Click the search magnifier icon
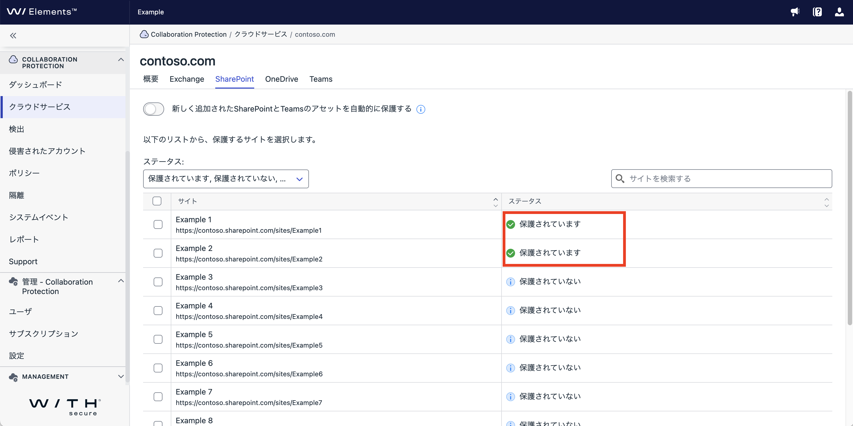This screenshot has width=853, height=426. click(620, 179)
